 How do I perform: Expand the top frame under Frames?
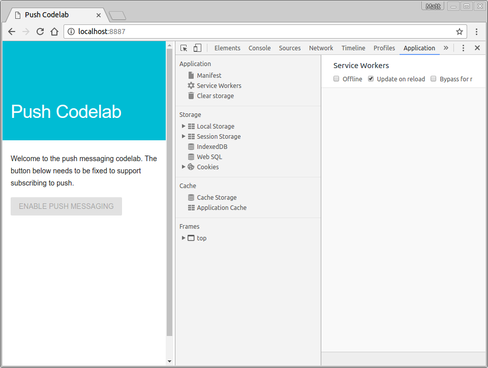click(184, 238)
